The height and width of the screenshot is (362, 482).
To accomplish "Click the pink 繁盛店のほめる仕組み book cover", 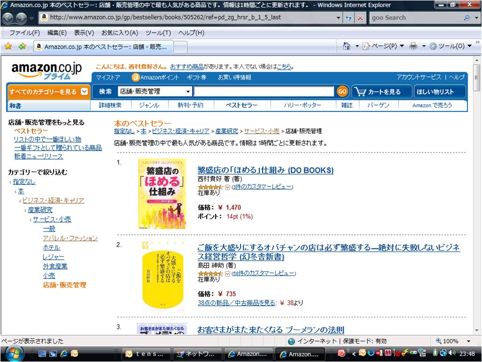I will (162, 193).
